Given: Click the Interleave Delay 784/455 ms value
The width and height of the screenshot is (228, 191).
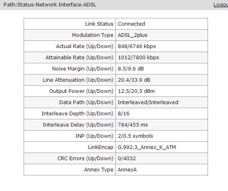Looking at the screenshot, I should (133, 125).
